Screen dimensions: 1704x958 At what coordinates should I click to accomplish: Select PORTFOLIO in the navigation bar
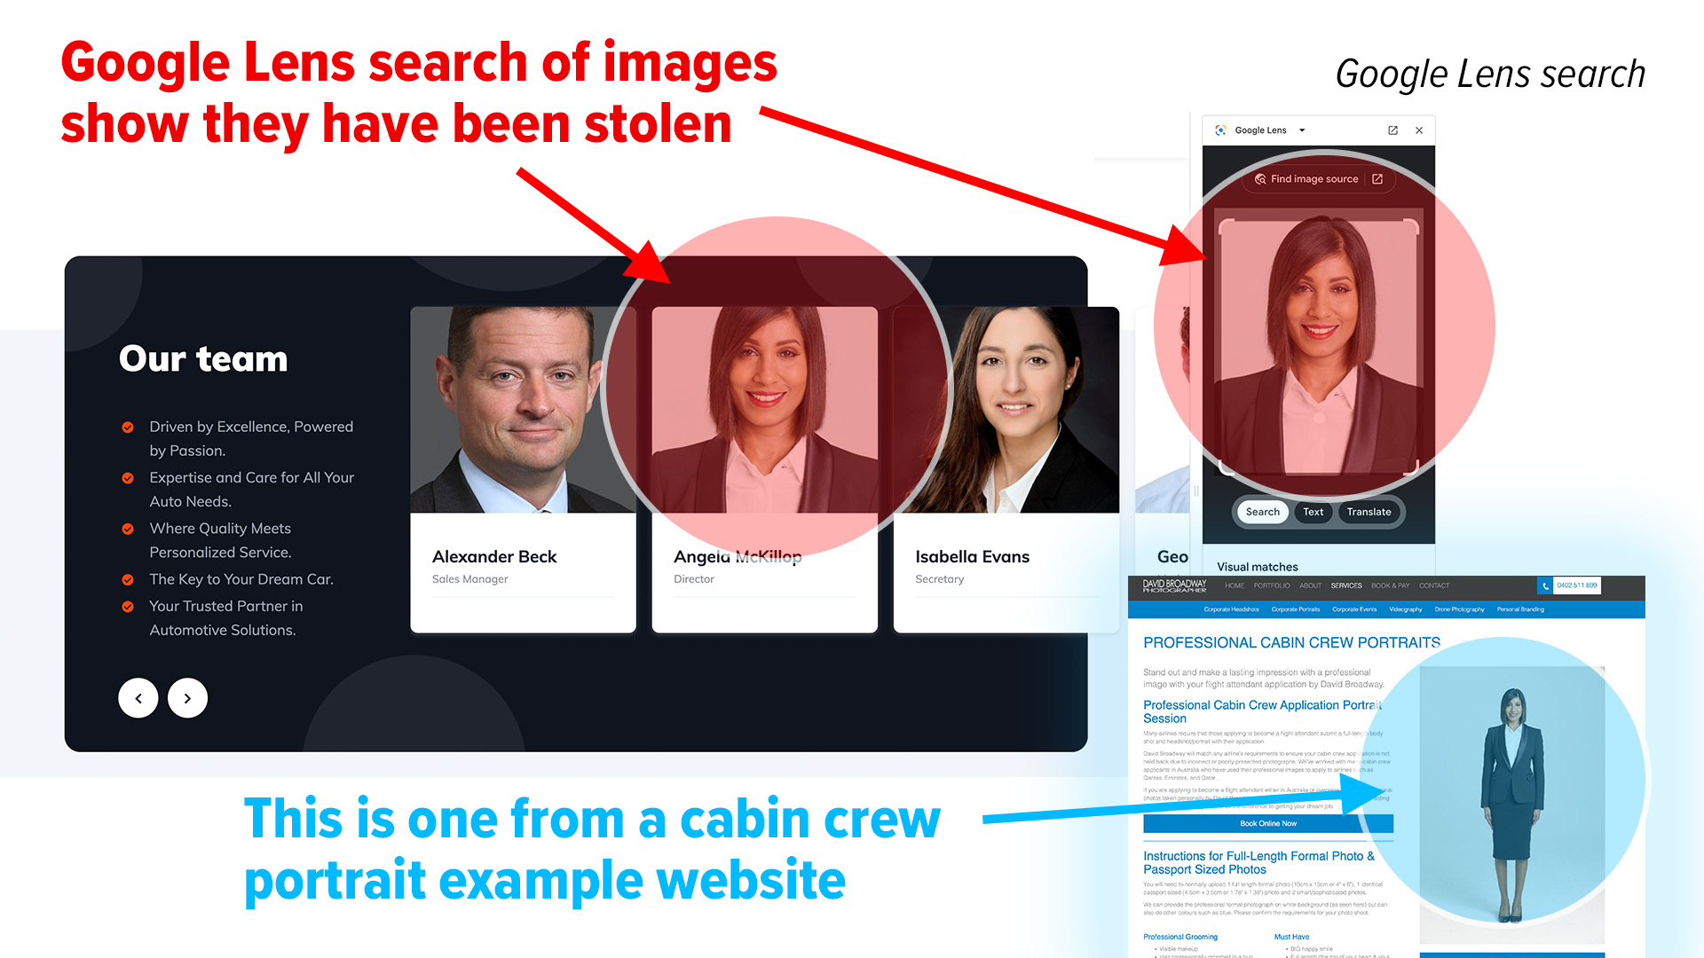pos(1272,585)
